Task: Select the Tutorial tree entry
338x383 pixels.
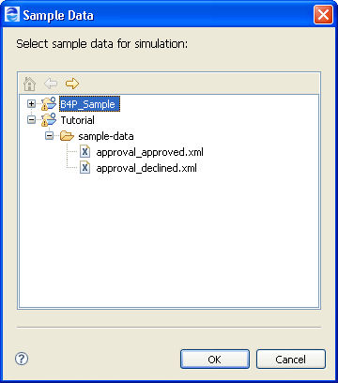Action: [77, 120]
